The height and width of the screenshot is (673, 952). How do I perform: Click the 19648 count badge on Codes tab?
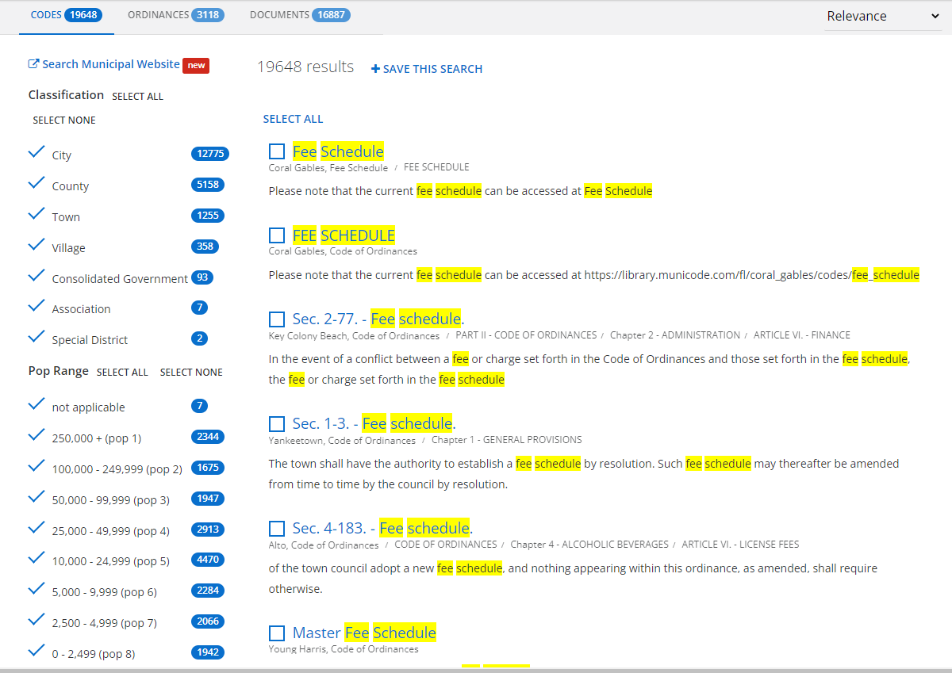(x=83, y=15)
